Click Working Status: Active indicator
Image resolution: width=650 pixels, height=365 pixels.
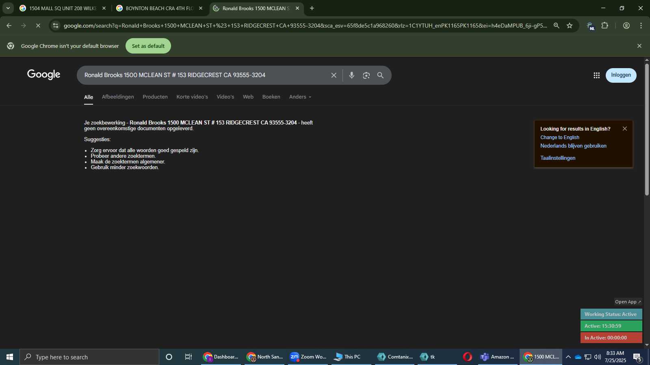point(611,314)
